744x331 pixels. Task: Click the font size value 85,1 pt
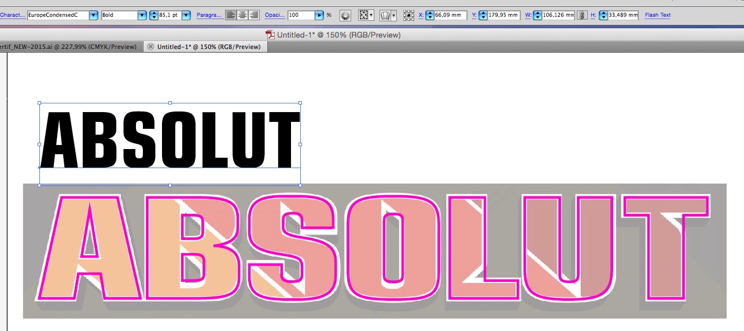click(170, 15)
